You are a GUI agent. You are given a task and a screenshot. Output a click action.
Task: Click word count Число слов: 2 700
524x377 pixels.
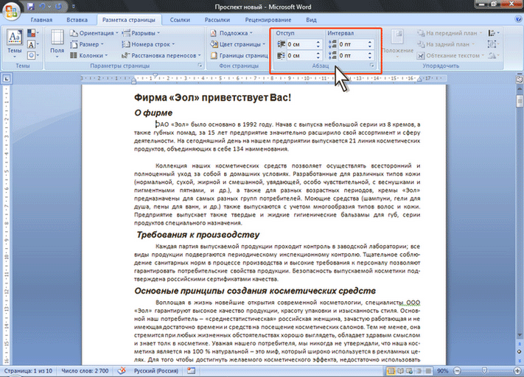pyautogui.click(x=85, y=370)
